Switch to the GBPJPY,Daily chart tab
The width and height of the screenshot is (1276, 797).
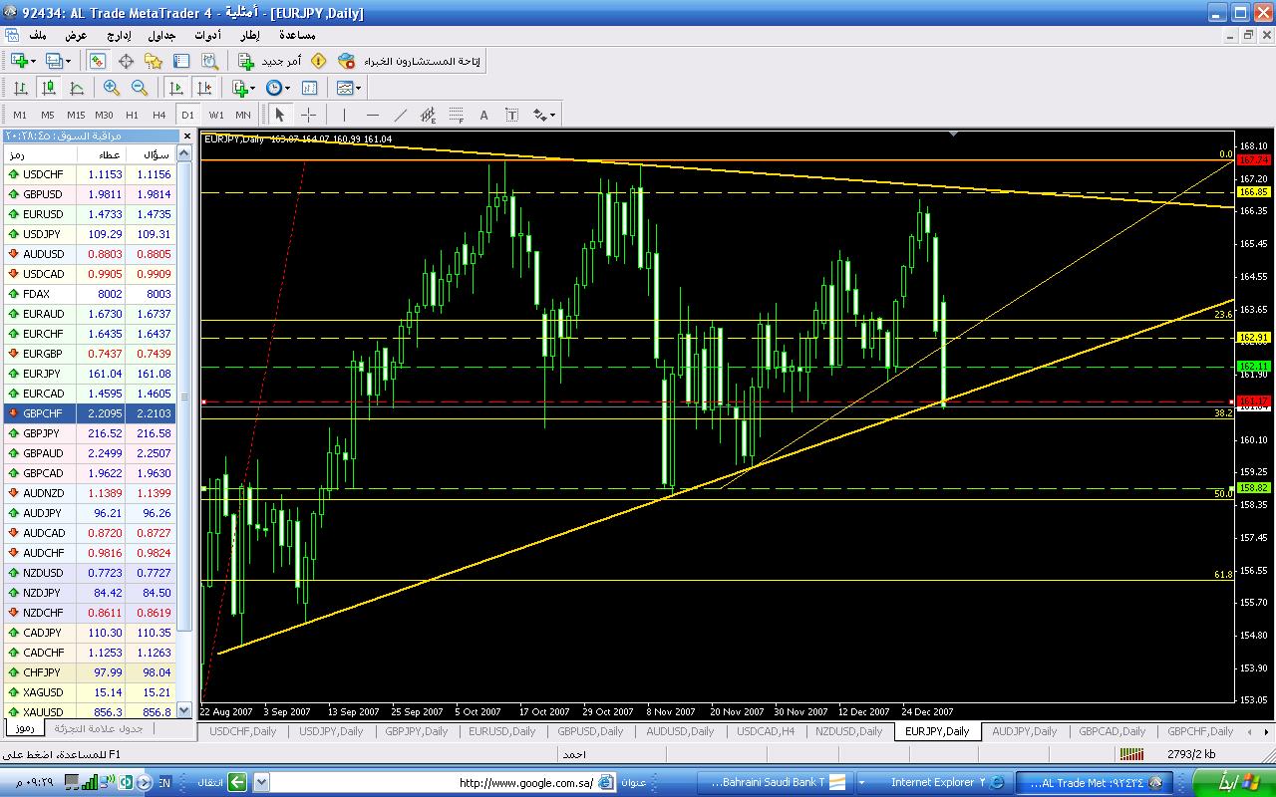coord(416,731)
